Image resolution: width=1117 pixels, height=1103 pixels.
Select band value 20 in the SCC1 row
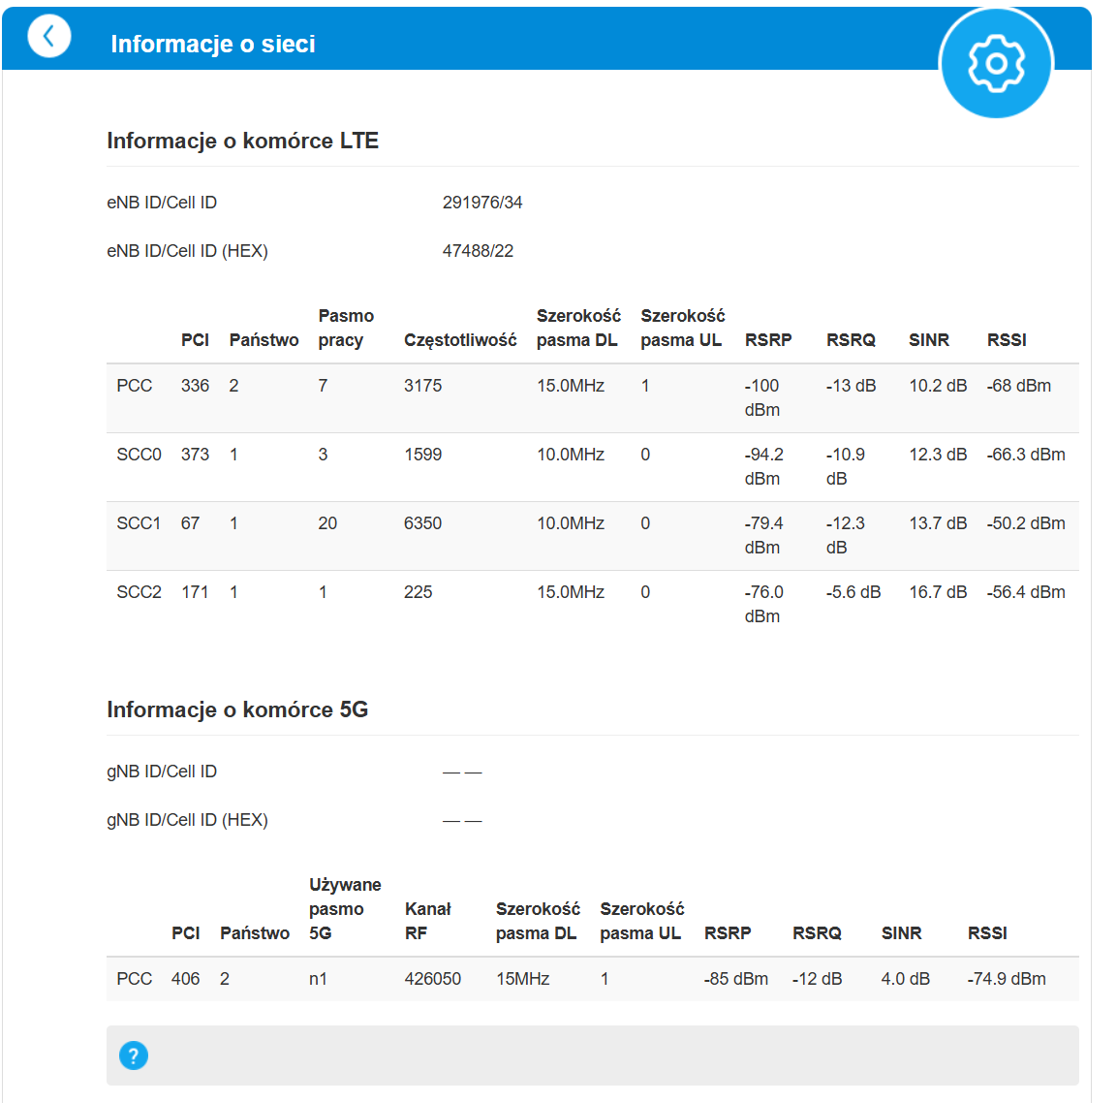click(x=327, y=523)
